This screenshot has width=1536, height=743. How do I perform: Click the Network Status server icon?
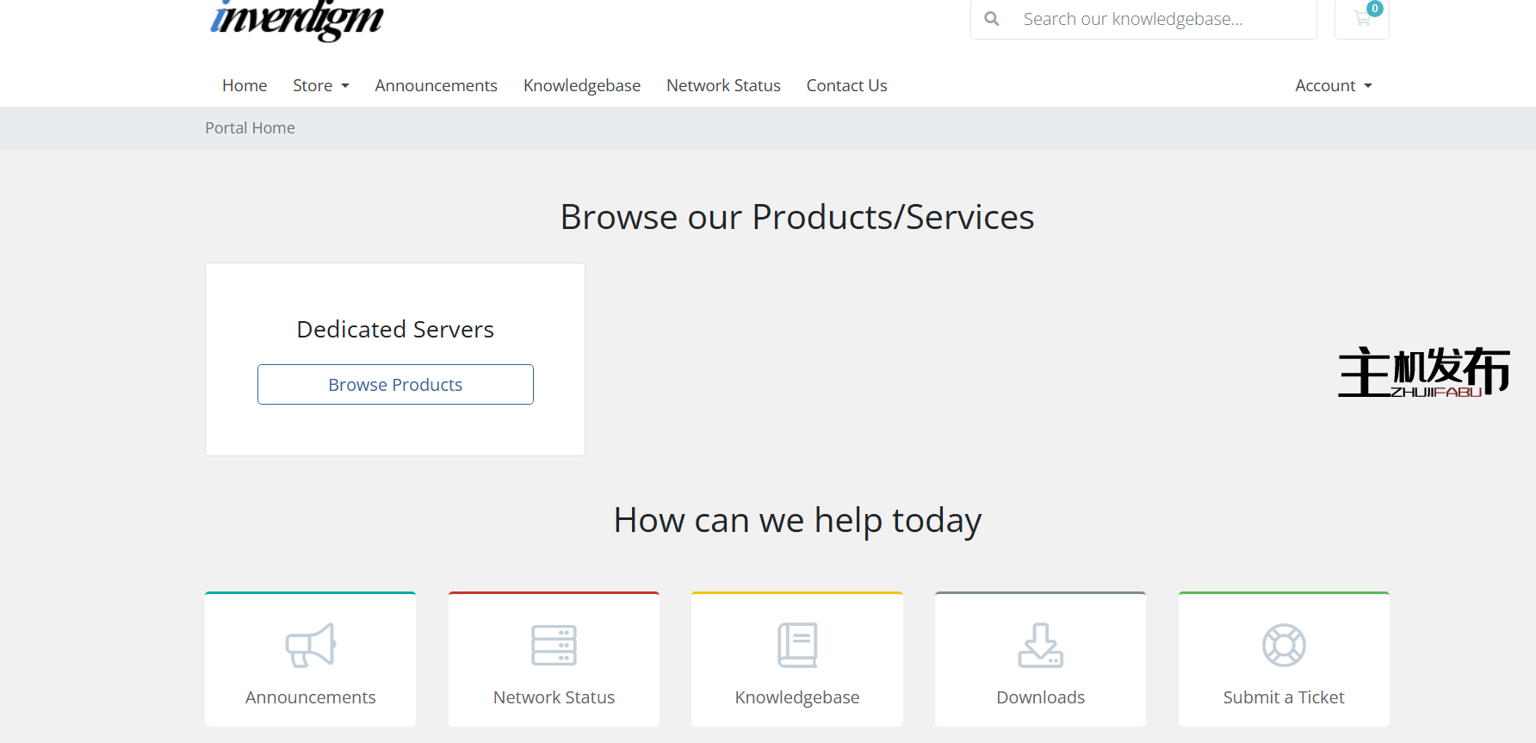[554, 645]
